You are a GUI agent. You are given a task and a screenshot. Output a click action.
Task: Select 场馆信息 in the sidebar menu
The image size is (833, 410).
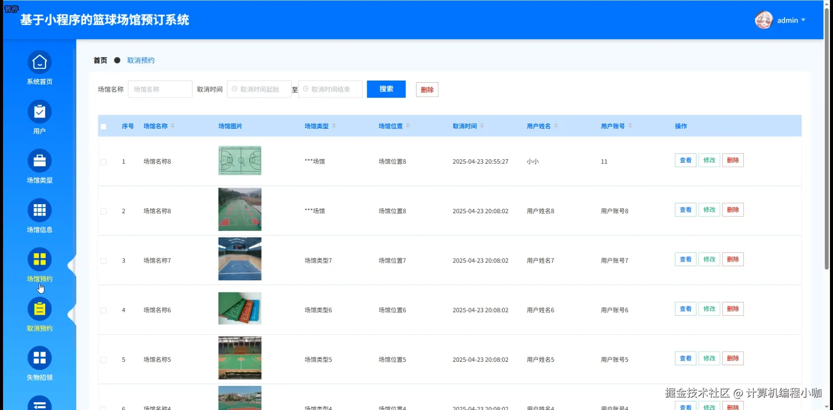coord(40,230)
